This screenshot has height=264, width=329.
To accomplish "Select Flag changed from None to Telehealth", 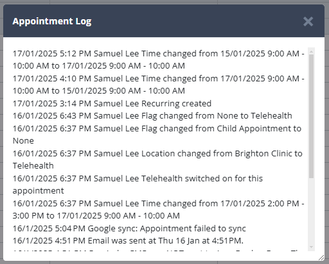I will [152, 116].
